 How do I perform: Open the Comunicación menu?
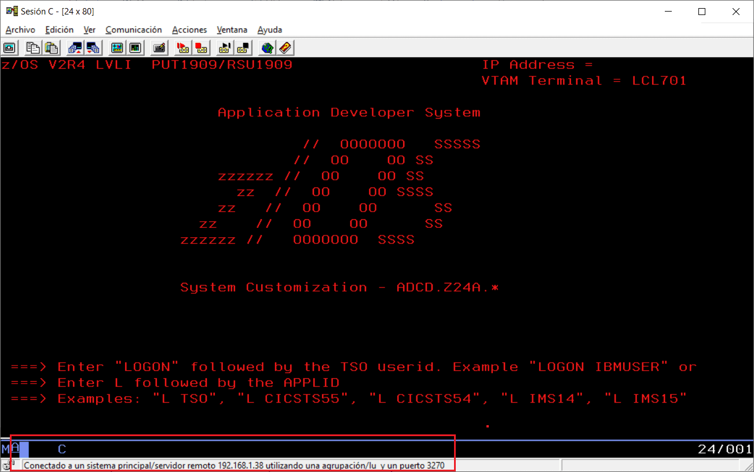coord(133,30)
